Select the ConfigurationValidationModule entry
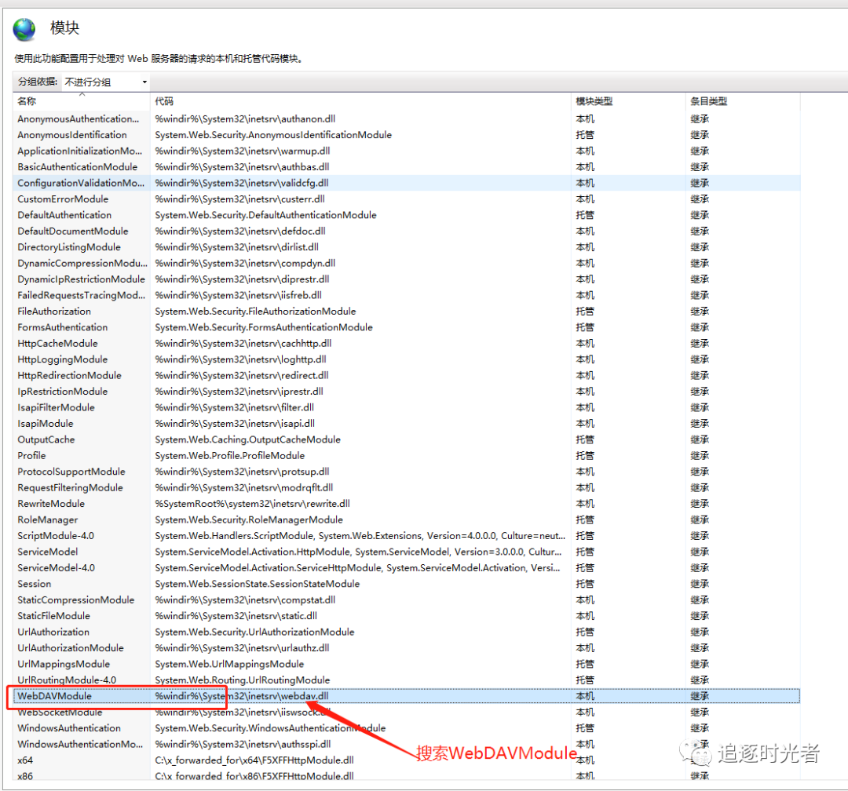The image size is (848, 791). click(81, 183)
